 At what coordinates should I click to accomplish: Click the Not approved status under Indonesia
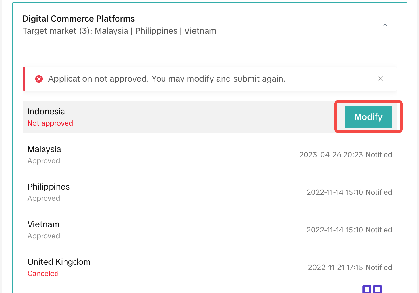tap(50, 123)
